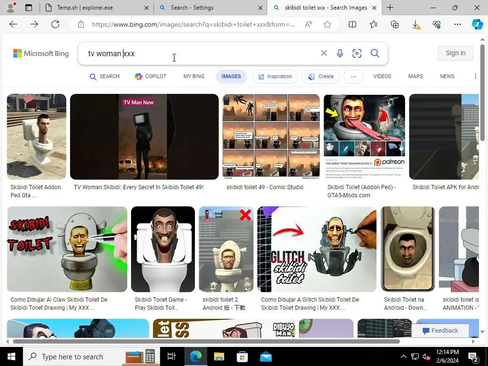Open File Explorer from the taskbar

(x=219, y=356)
